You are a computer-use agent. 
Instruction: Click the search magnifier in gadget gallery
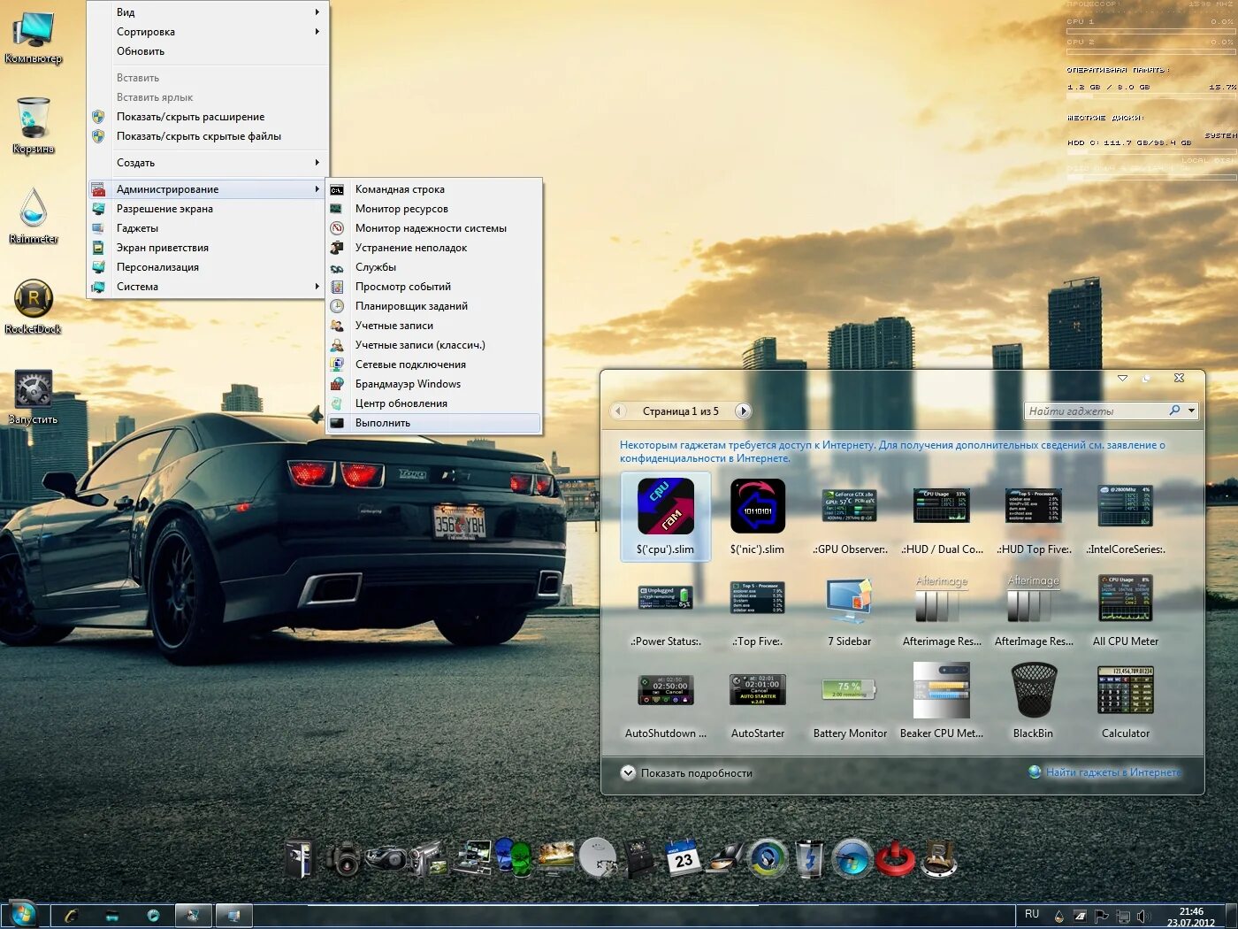tap(1174, 411)
